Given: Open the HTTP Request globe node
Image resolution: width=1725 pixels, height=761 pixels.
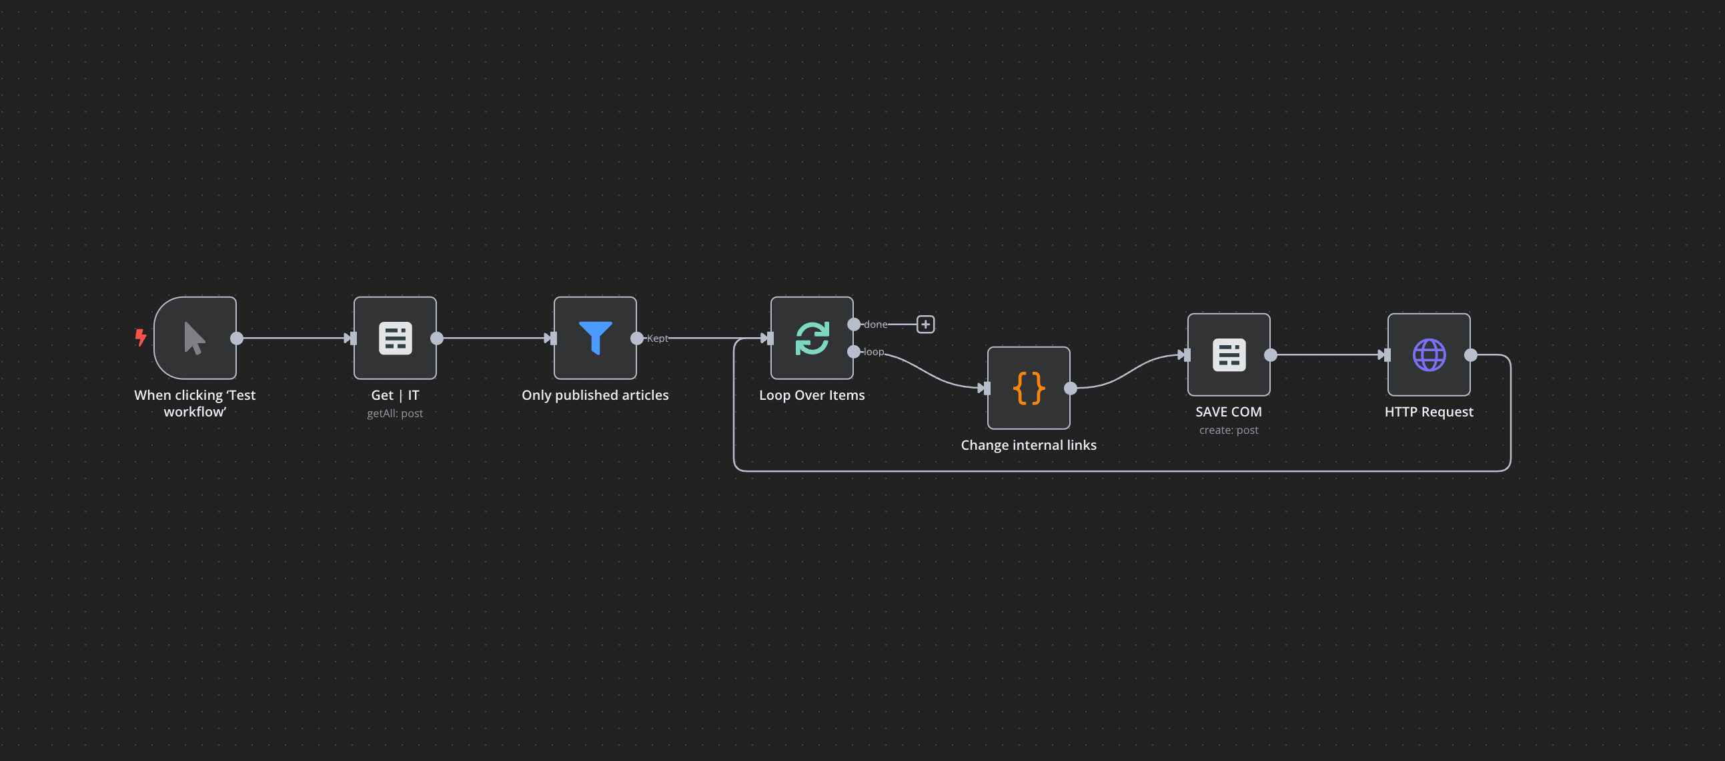Looking at the screenshot, I should 1428,355.
